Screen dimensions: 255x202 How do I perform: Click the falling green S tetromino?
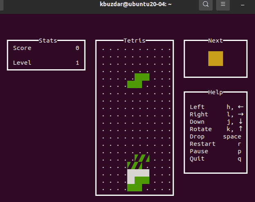pos(138,81)
